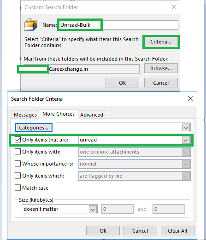Click the Criteria... button

click(x=161, y=42)
